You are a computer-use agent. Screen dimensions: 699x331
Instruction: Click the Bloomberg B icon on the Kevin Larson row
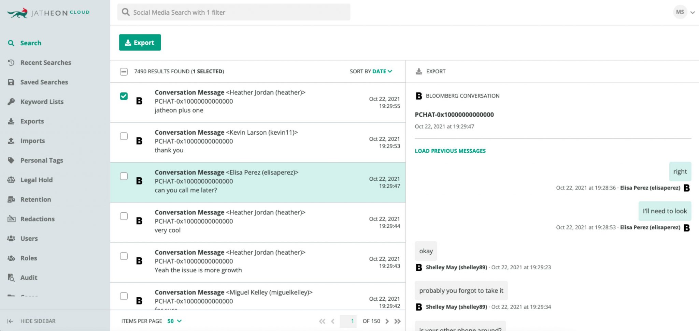click(139, 141)
